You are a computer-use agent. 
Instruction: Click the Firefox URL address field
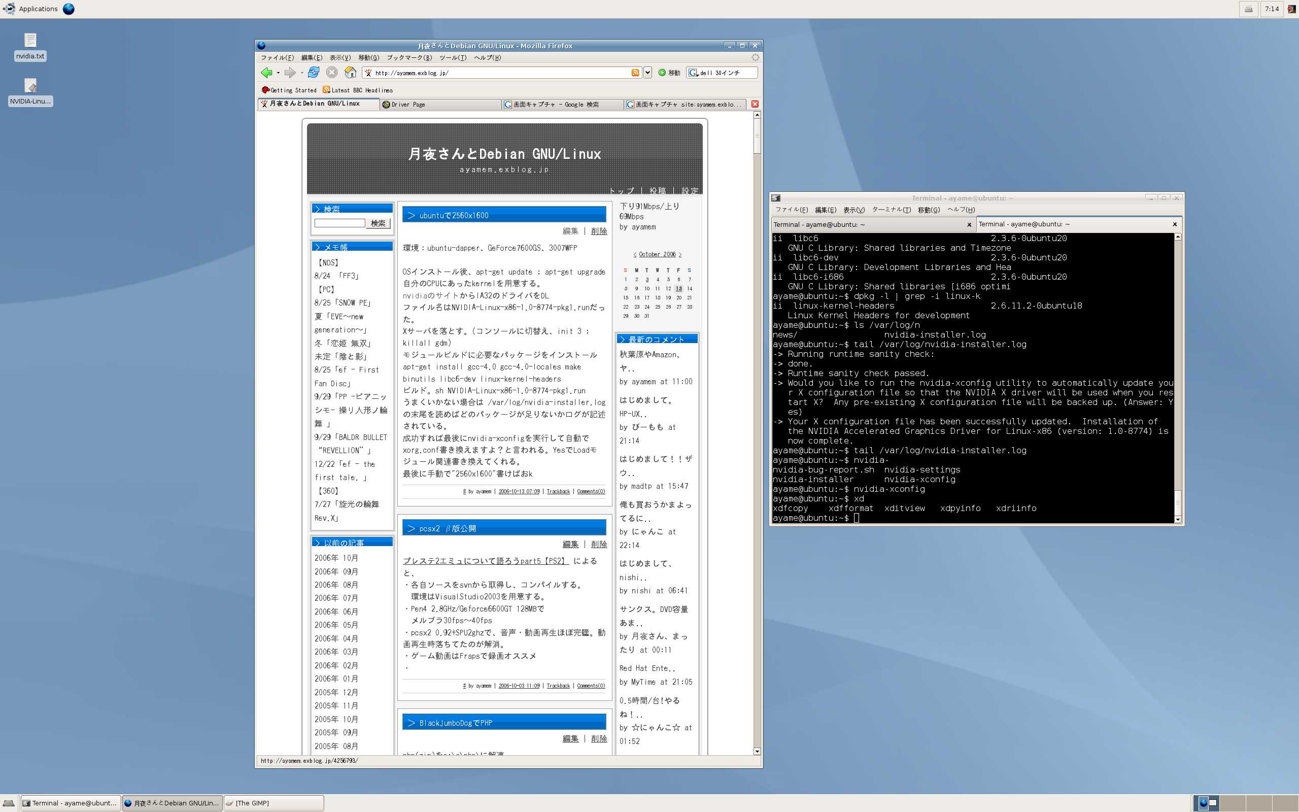point(501,73)
